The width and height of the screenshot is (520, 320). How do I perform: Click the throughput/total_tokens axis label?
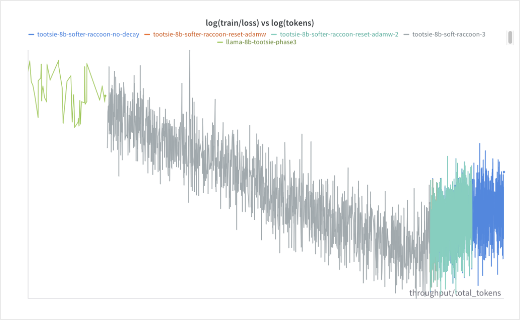(x=455, y=293)
